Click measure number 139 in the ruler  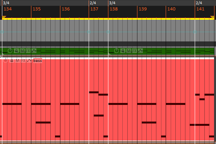pos(143,9)
